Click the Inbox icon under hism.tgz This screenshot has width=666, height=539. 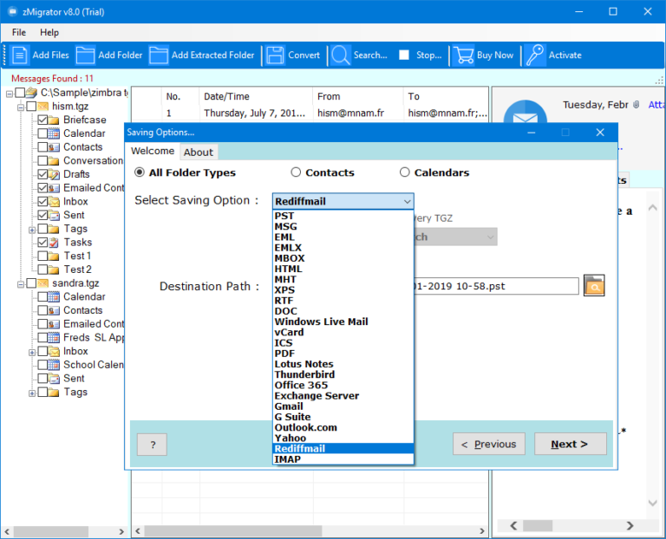[54, 202]
